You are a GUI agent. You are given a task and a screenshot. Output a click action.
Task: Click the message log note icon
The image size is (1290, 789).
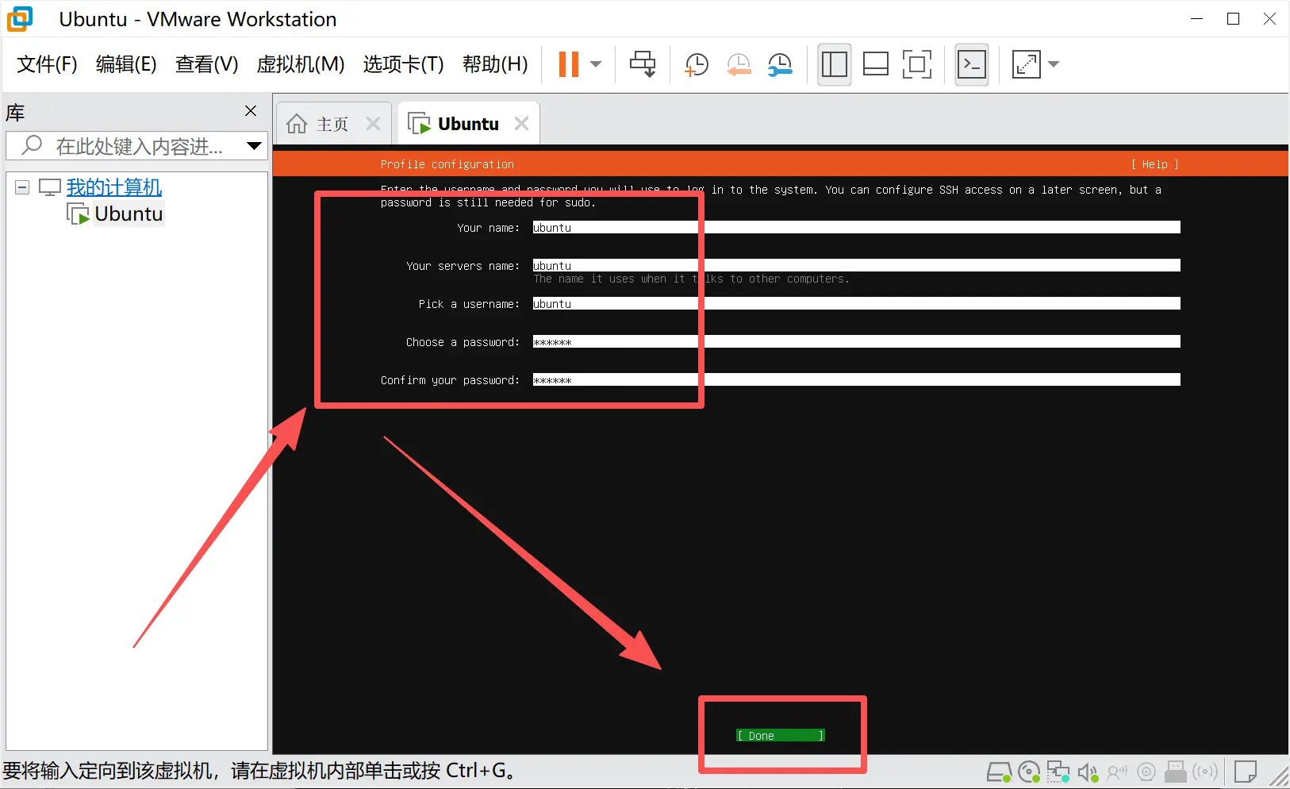(x=1246, y=772)
